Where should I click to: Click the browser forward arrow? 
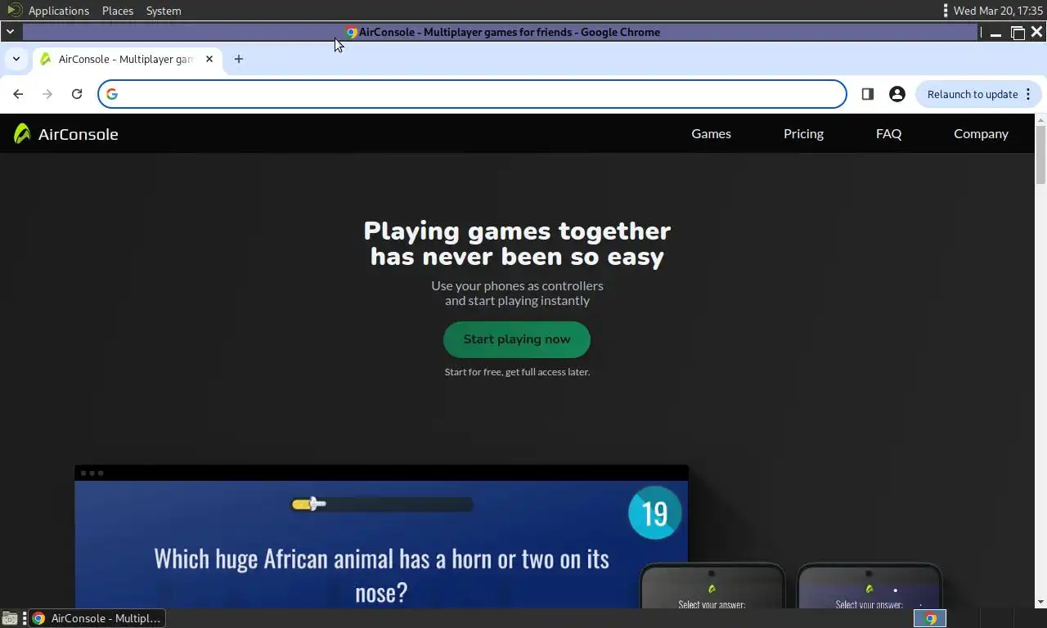47,94
